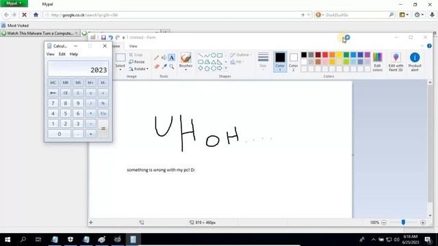The width and height of the screenshot is (438, 246).
Task: Open the Windows Start button
Action: point(8,239)
